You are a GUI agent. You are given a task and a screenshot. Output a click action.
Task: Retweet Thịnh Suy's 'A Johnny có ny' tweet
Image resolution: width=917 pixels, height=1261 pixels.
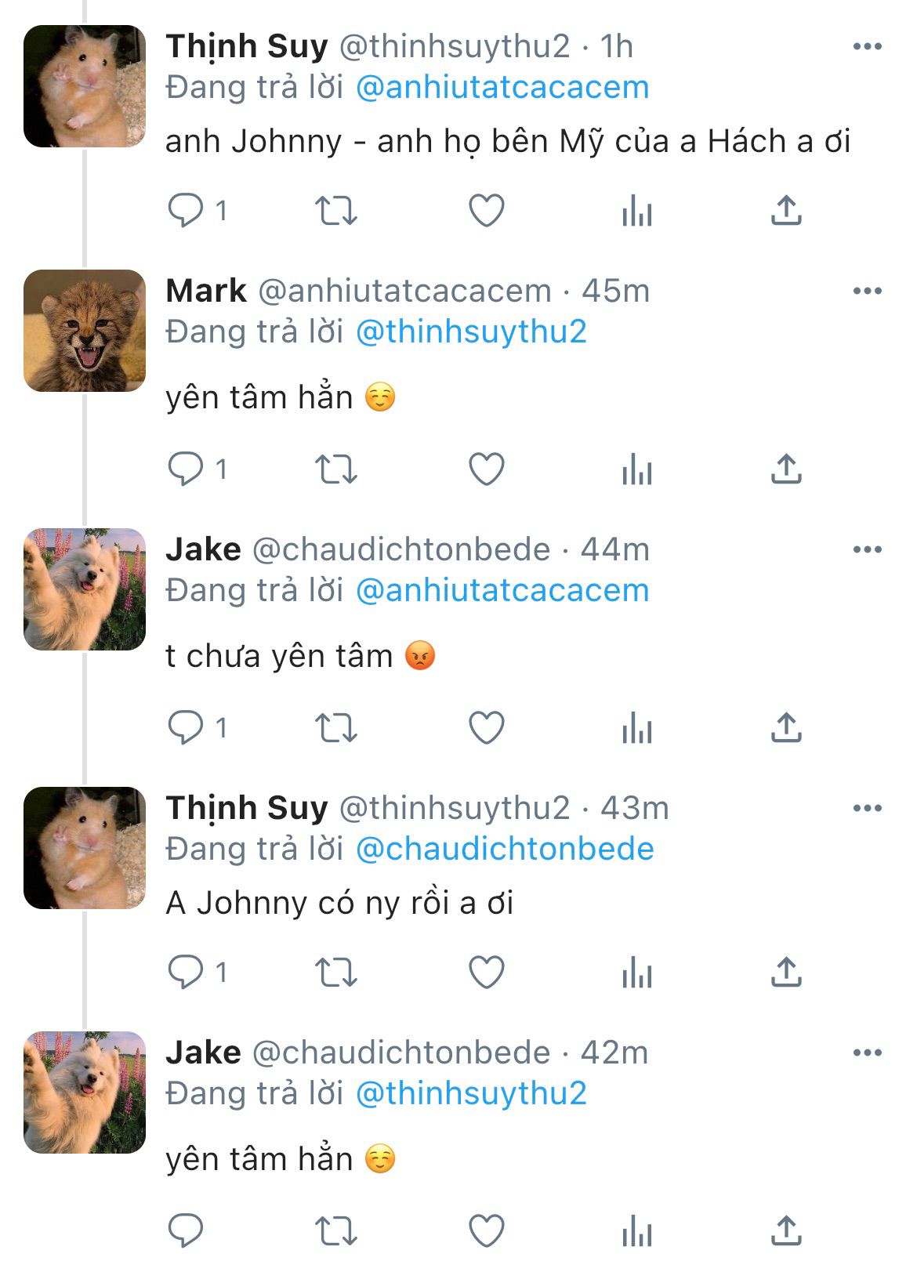point(335,973)
